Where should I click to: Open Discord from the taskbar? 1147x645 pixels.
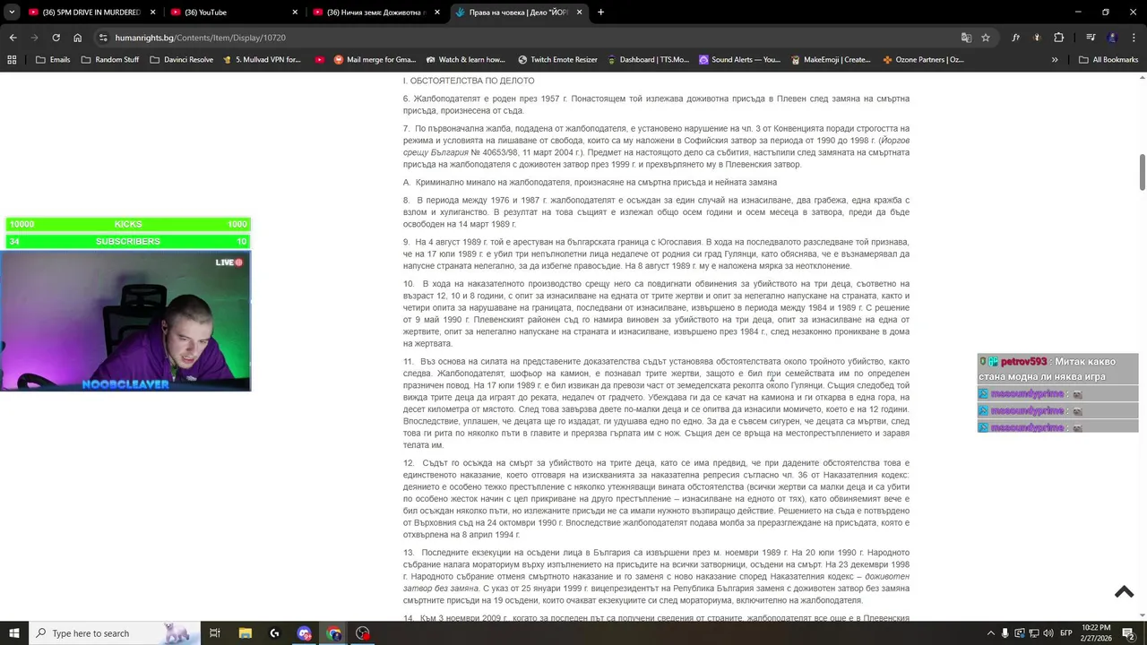(304, 633)
